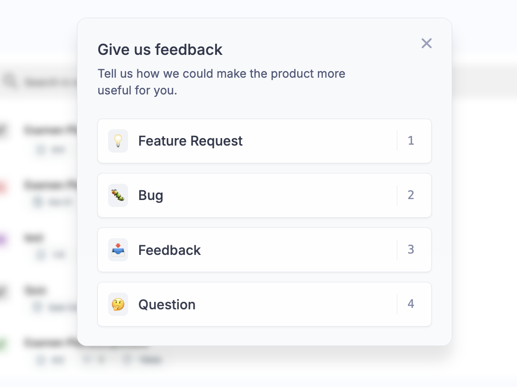The image size is (517, 387).
Task: Click shortcut hint 4 on Question row
Action: [410, 304]
